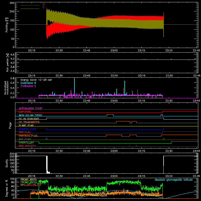The height and width of the screenshot is (201, 201).
Task: Click the SC_IN_SUNLIGHT flag label
Action: [x=29, y=119]
